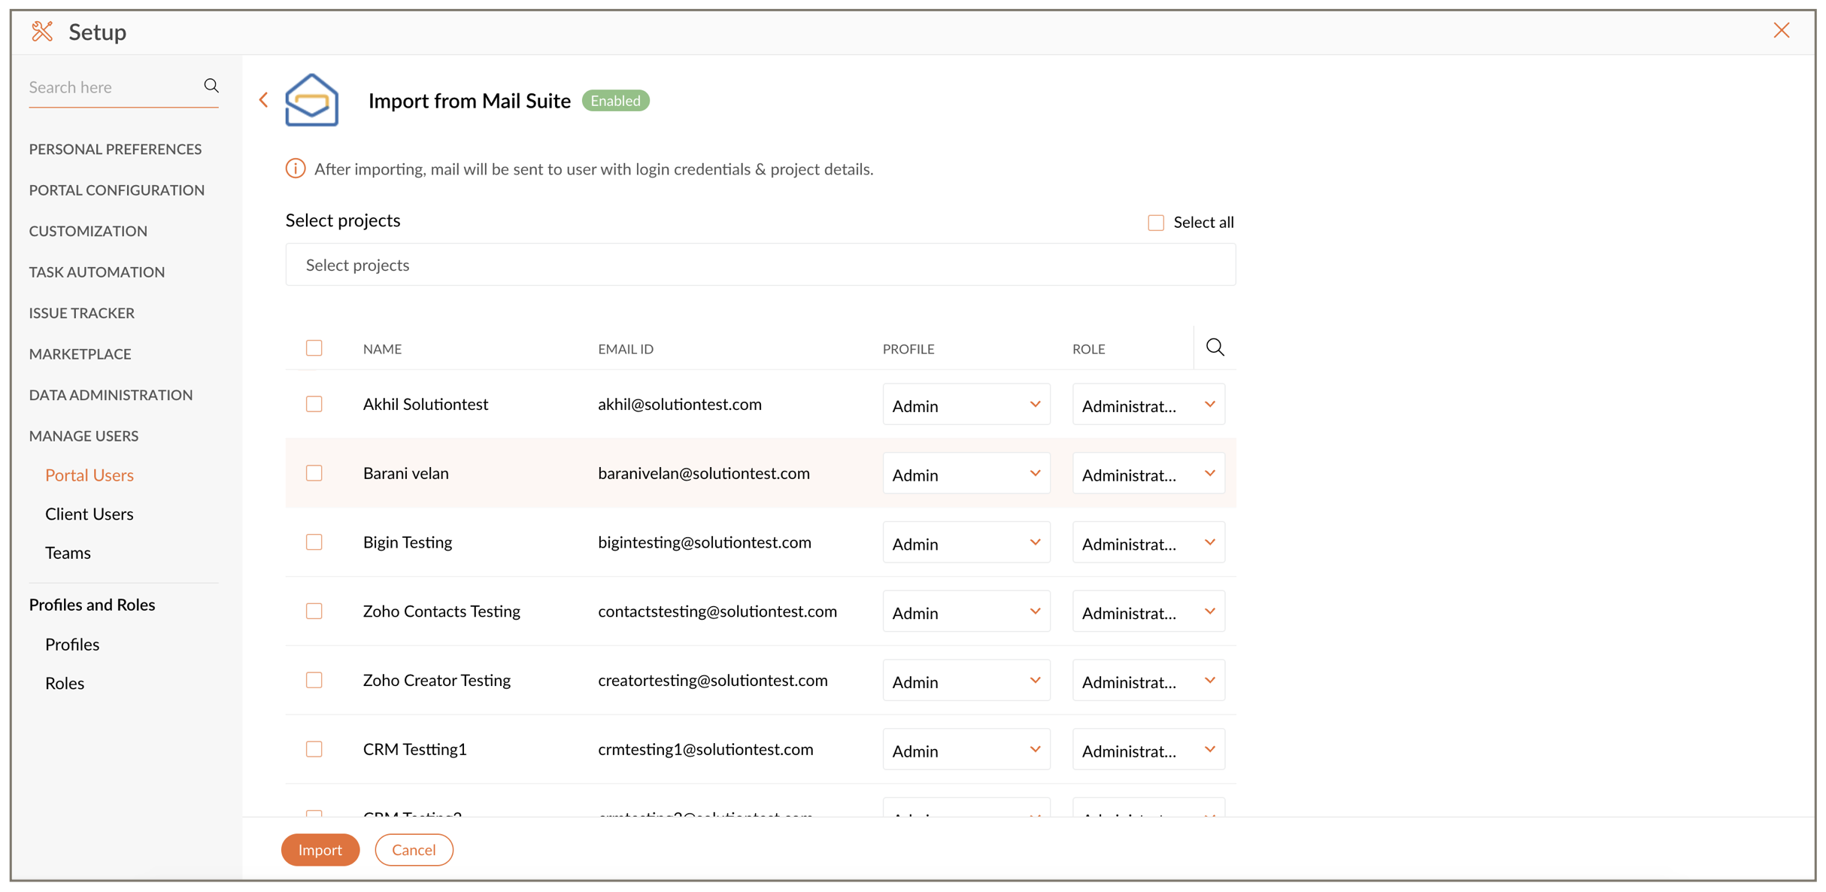
Task: Click the Mail Suite envelope logo
Action: tap(311, 100)
